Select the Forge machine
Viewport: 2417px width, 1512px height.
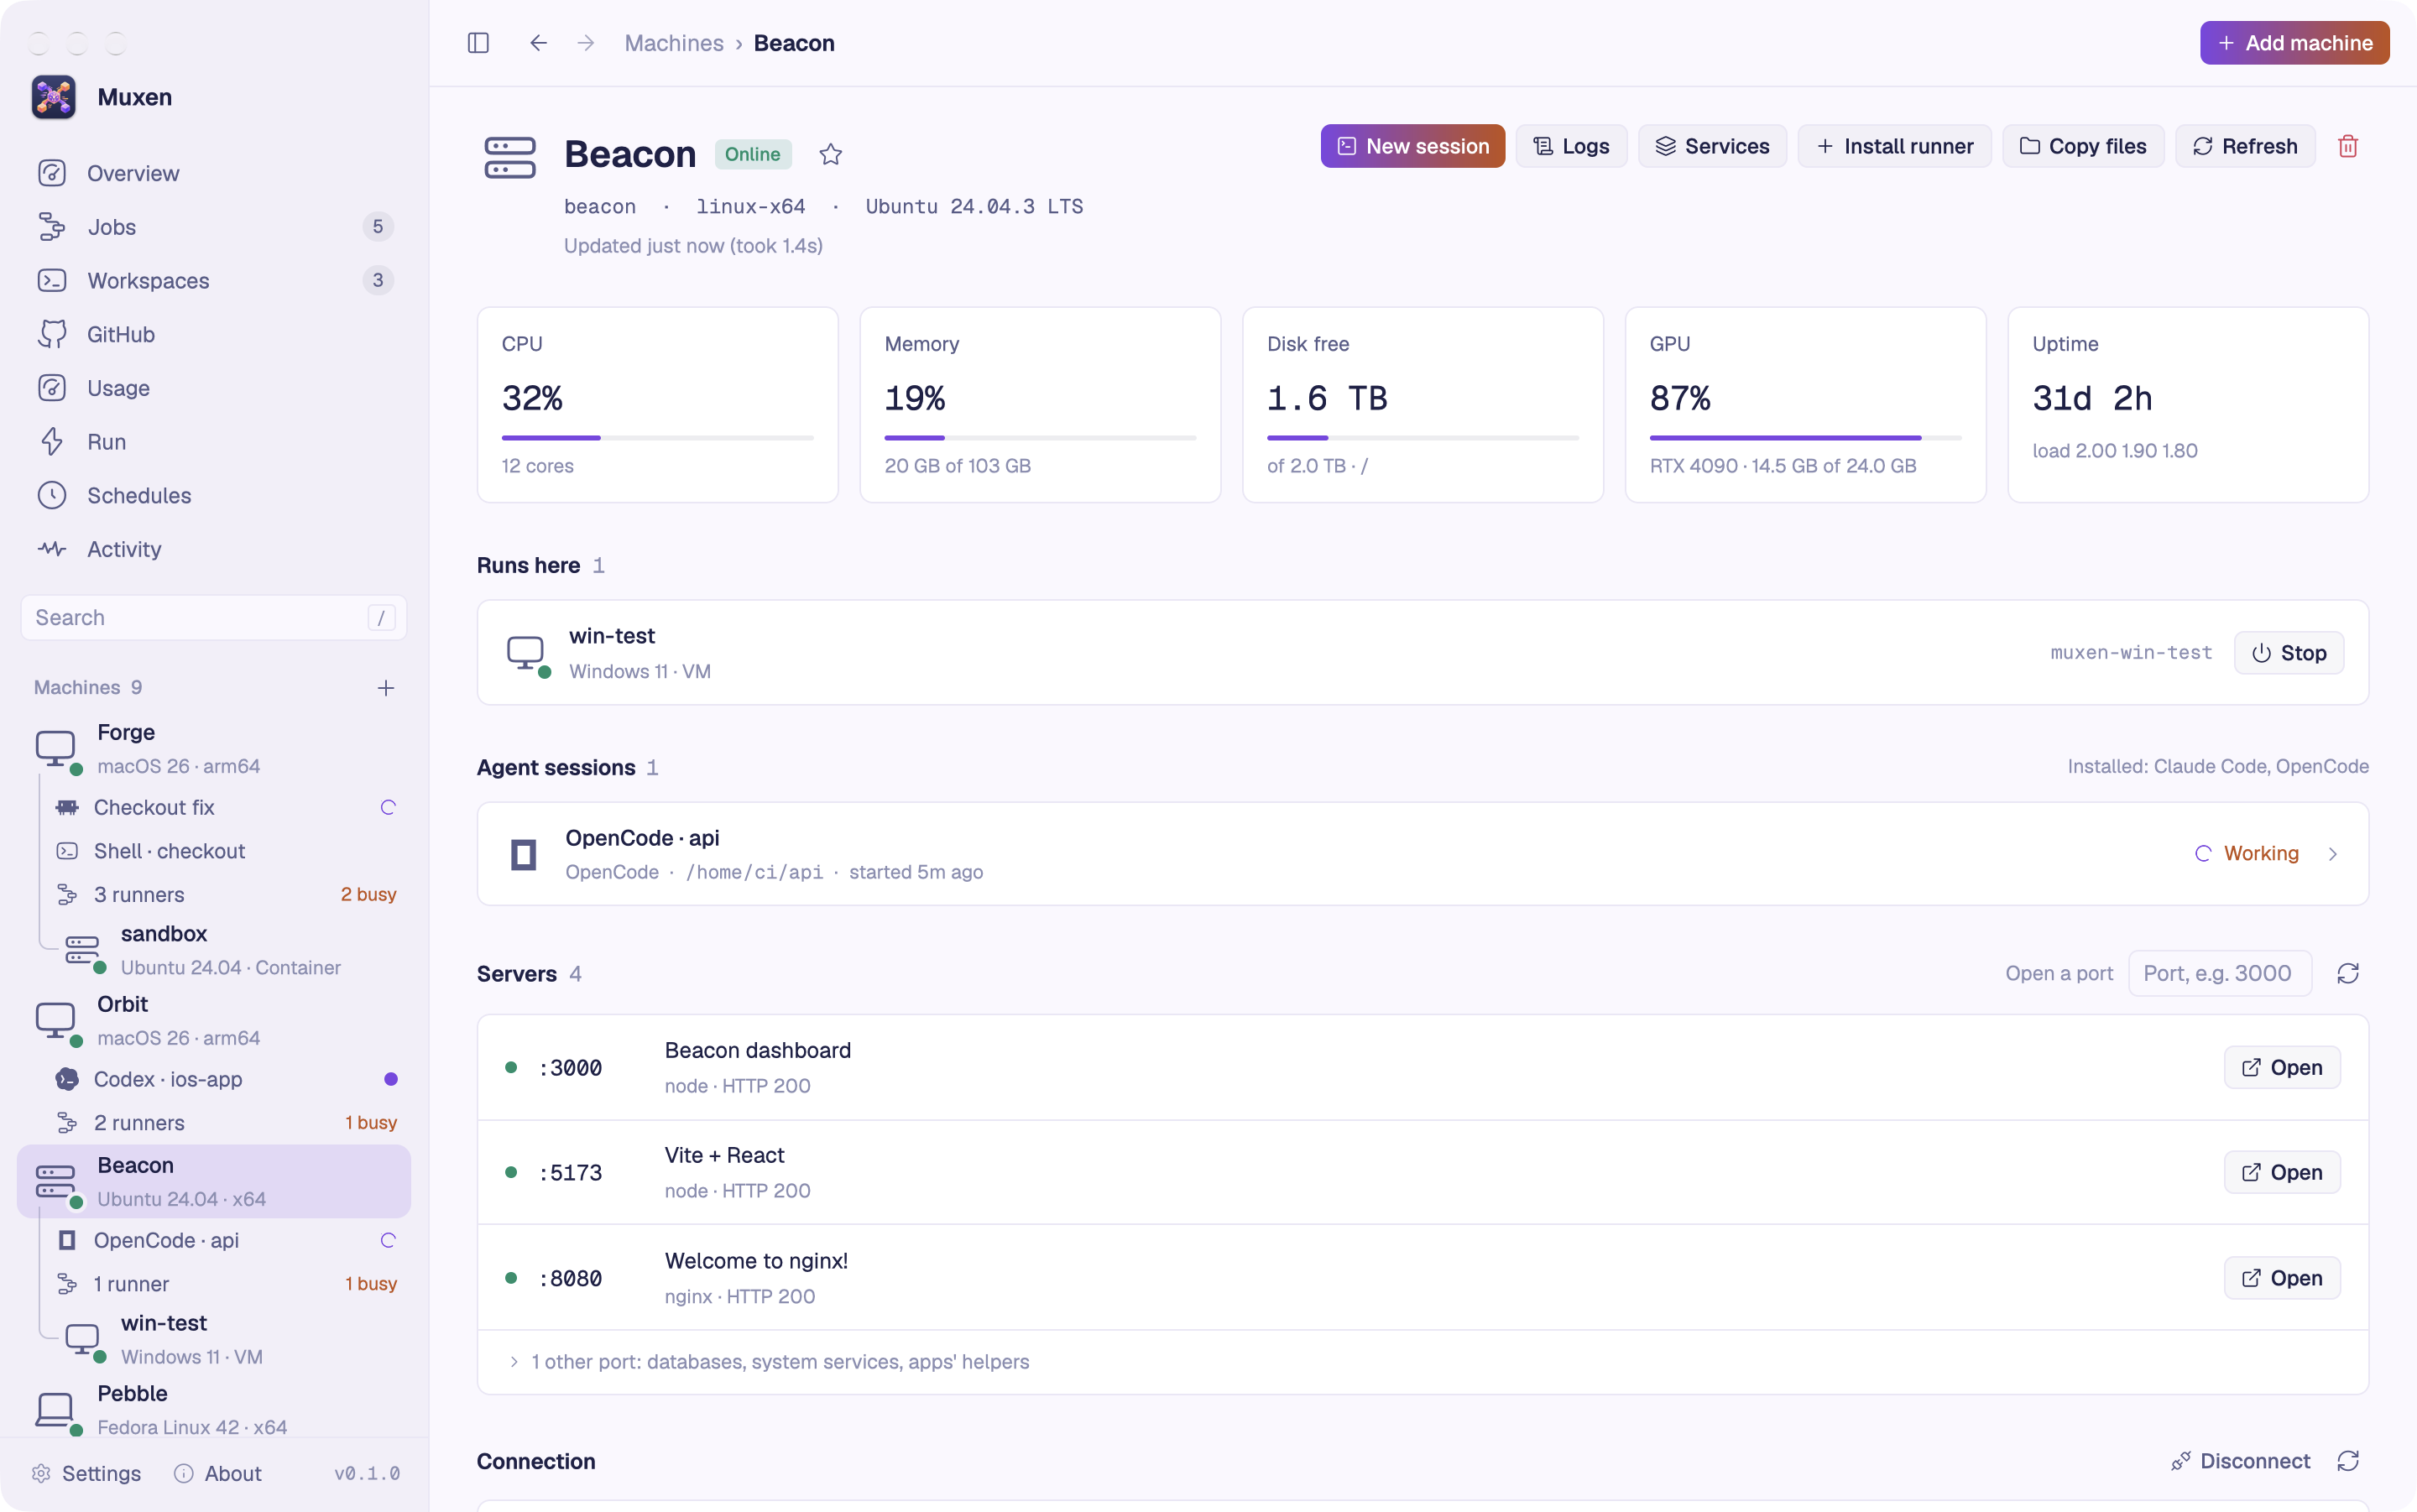[214, 749]
